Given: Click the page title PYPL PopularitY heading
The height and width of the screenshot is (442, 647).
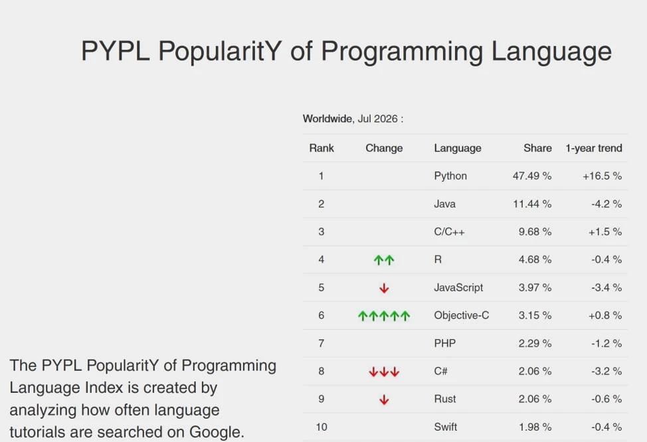Looking at the screenshot, I should [346, 52].
